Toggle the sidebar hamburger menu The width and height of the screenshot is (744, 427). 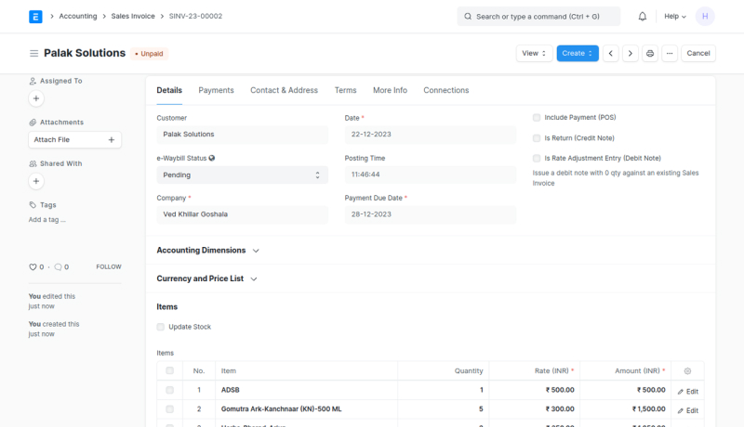pos(33,54)
